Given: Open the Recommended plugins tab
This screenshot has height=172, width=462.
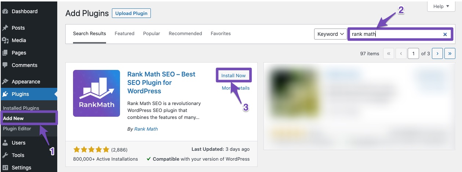Looking at the screenshot, I should (x=185, y=33).
